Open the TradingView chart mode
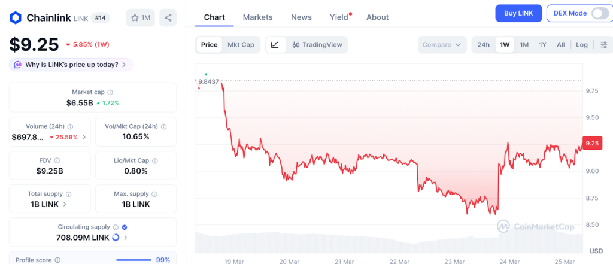 (x=317, y=45)
